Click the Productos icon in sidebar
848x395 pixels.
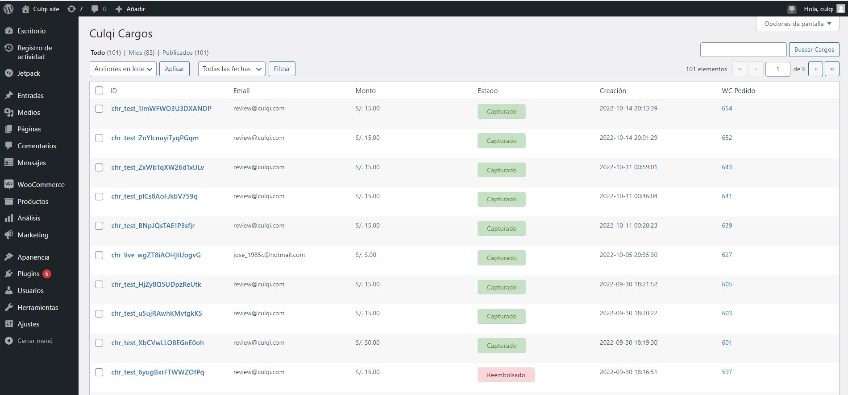point(9,201)
